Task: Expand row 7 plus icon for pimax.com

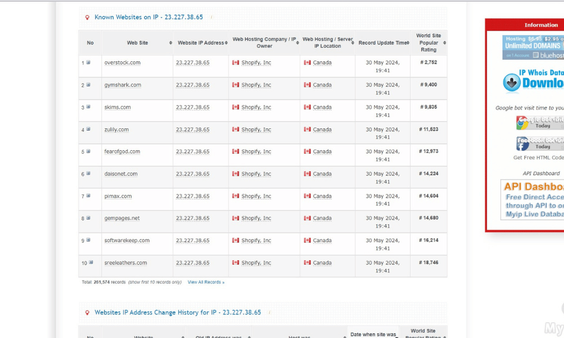Action: click(88, 196)
